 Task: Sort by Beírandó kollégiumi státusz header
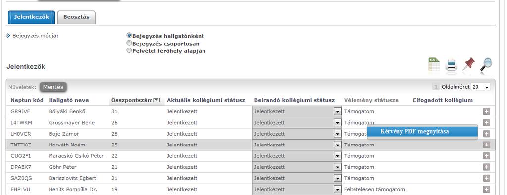click(295, 100)
